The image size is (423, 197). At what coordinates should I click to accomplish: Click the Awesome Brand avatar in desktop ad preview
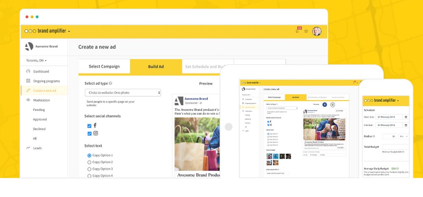[x=179, y=101]
